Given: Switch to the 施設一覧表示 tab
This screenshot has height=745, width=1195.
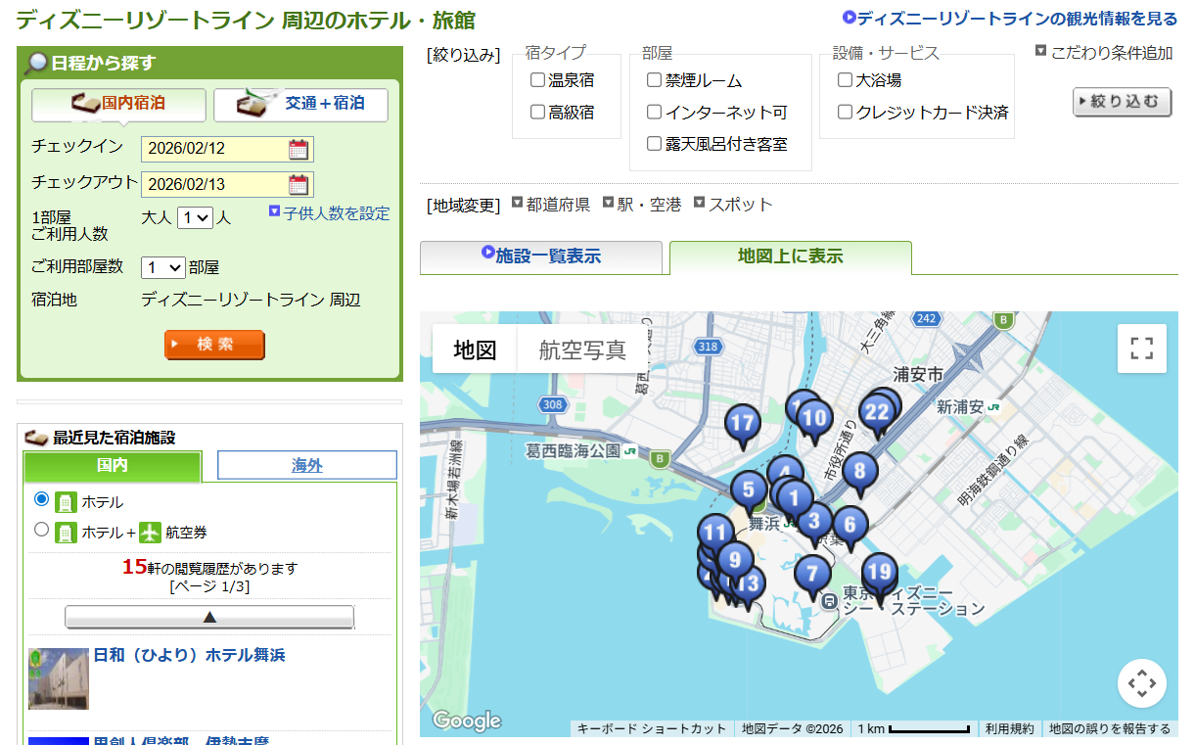Looking at the screenshot, I should (x=541, y=256).
